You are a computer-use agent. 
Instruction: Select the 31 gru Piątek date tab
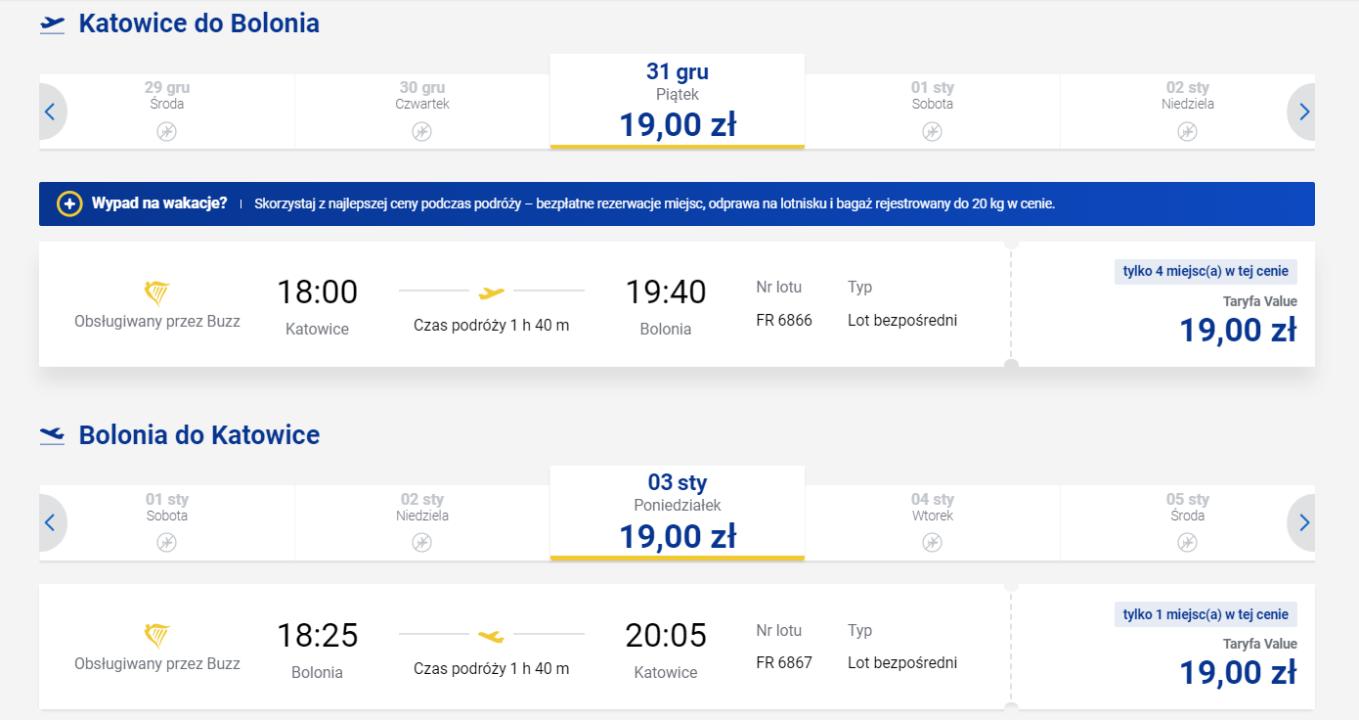pyautogui.click(x=678, y=101)
